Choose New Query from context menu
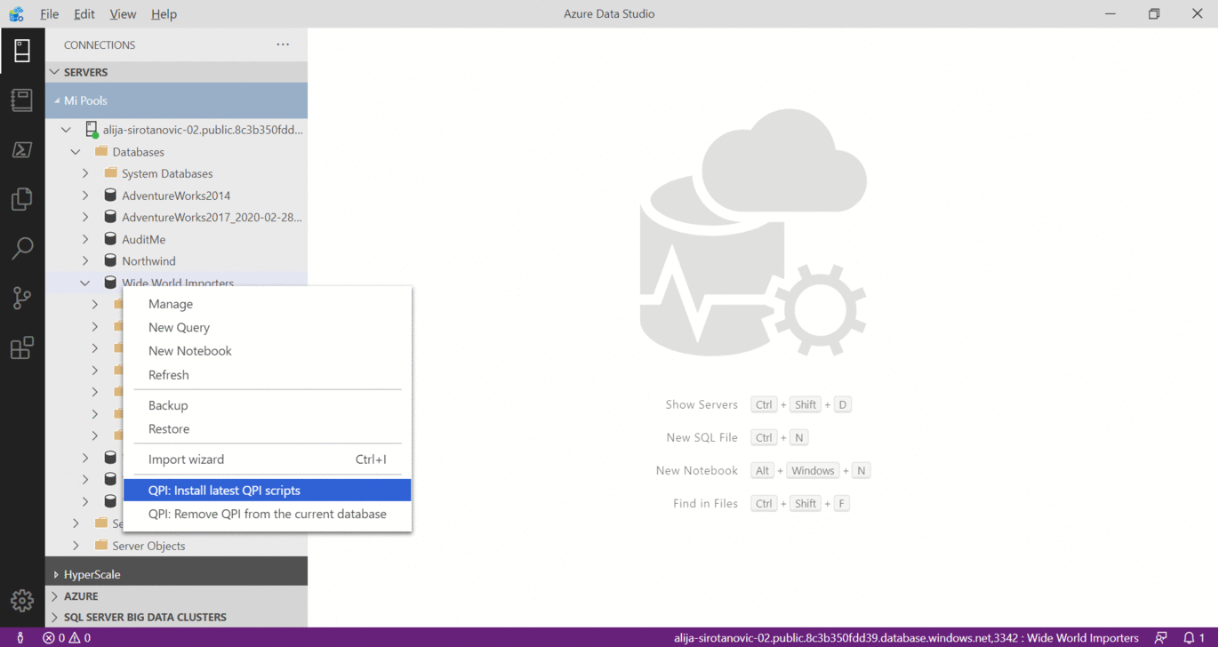The width and height of the screenshot is (1219, 647). [267, 327]
